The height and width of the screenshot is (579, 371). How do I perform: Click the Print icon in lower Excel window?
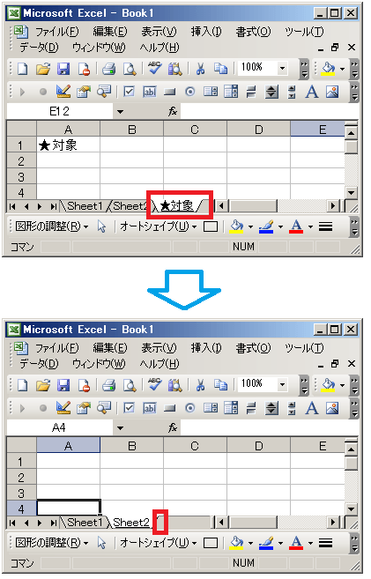(108, 385)
